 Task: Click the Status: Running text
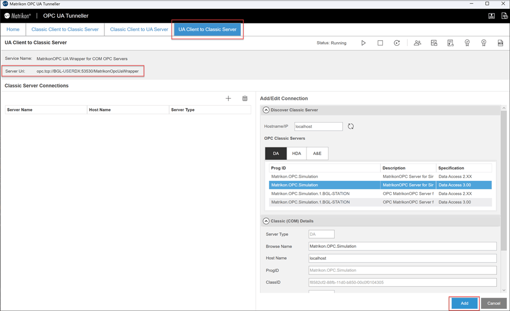(331, 43)
